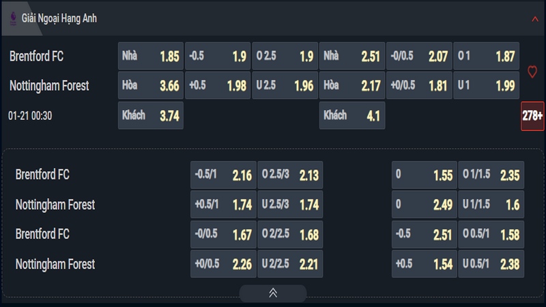Choose over O 2.5 at 1.9
The height and width of the screenshot is (307, 546).
click(285, 56)
